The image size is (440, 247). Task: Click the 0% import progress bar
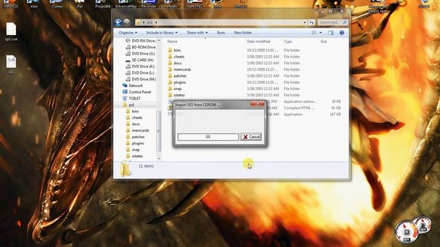pyautogui.click(x=208, y=137)
